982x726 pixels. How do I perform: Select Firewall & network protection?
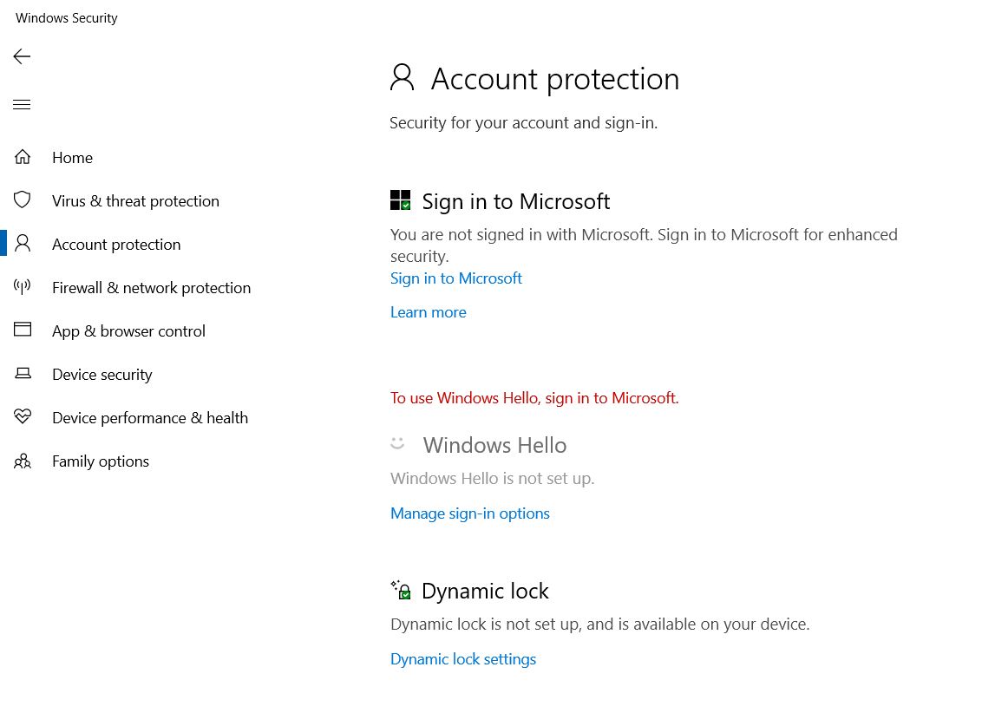151,288
